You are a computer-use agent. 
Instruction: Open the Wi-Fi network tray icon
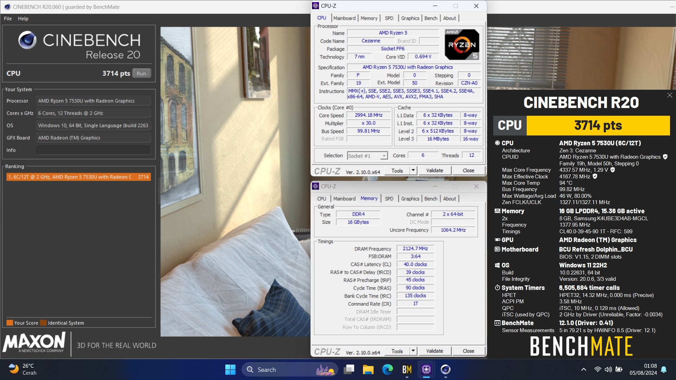pos(597,369)
